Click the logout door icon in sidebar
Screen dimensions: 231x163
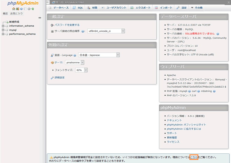(x=18, y=9)
